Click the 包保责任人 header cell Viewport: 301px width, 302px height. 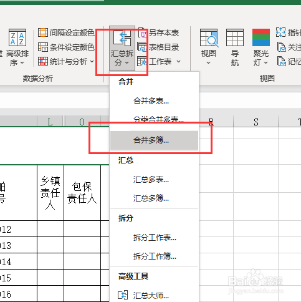click(82, 193)
